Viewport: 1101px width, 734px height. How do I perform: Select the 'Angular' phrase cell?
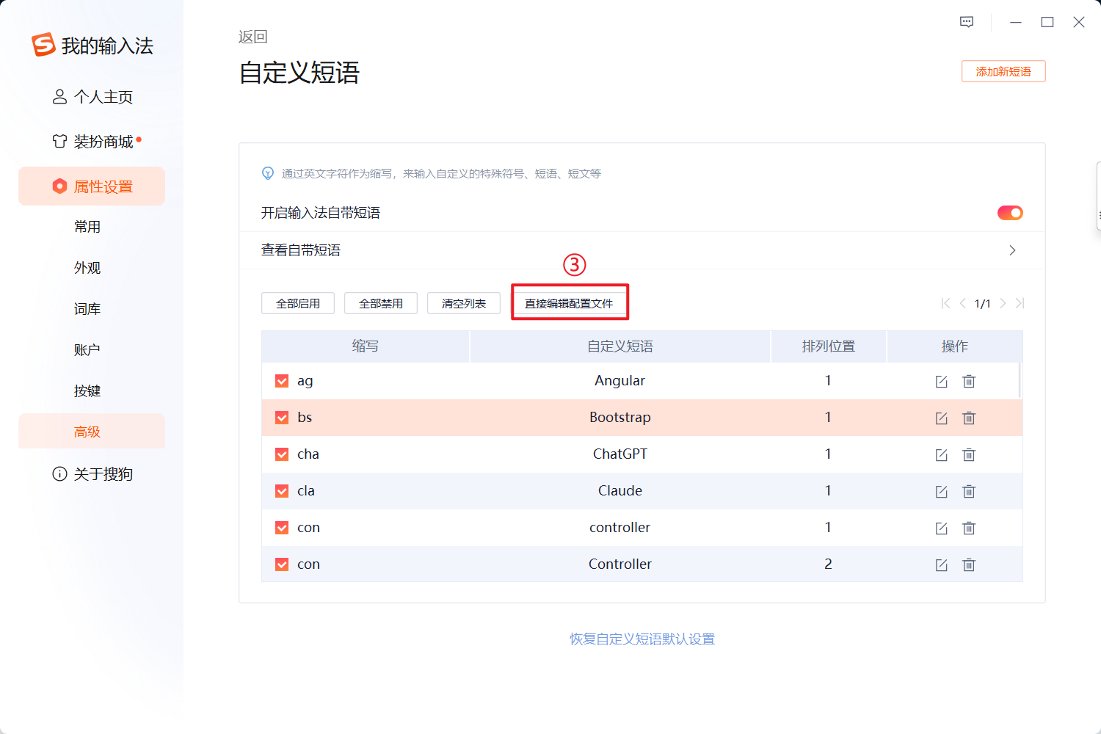pos(620,381)
